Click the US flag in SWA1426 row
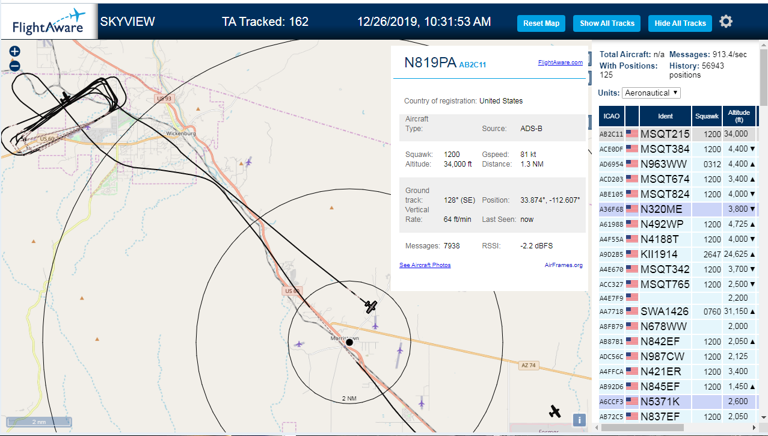The image size is (768, 436). (x=631, y=311)
